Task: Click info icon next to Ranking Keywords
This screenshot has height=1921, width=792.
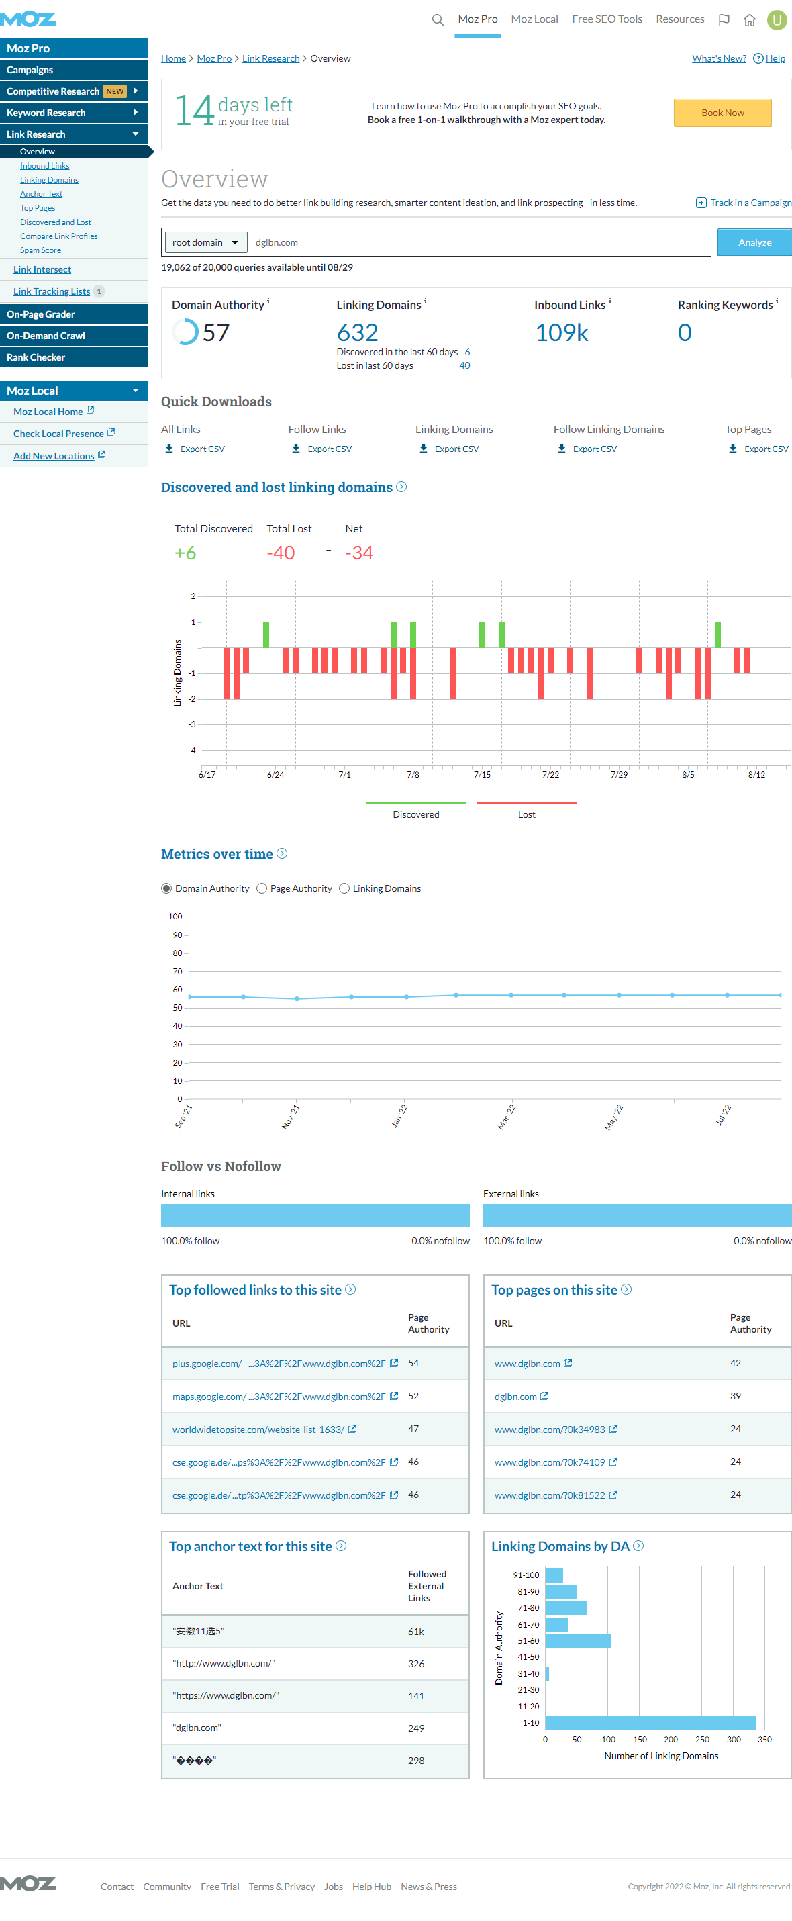Action: click(777, 301)
